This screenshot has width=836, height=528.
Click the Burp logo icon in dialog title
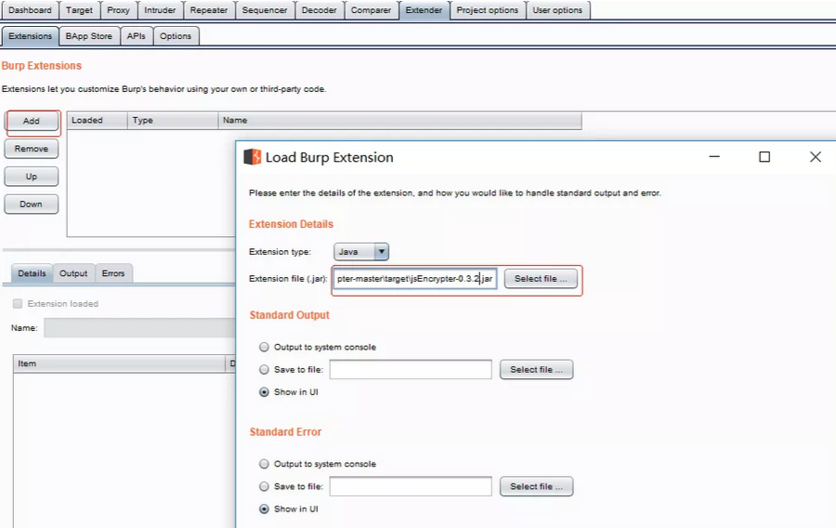[252, 157]
